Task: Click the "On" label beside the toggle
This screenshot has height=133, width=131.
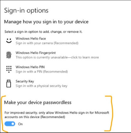Action: coord(20,124)
